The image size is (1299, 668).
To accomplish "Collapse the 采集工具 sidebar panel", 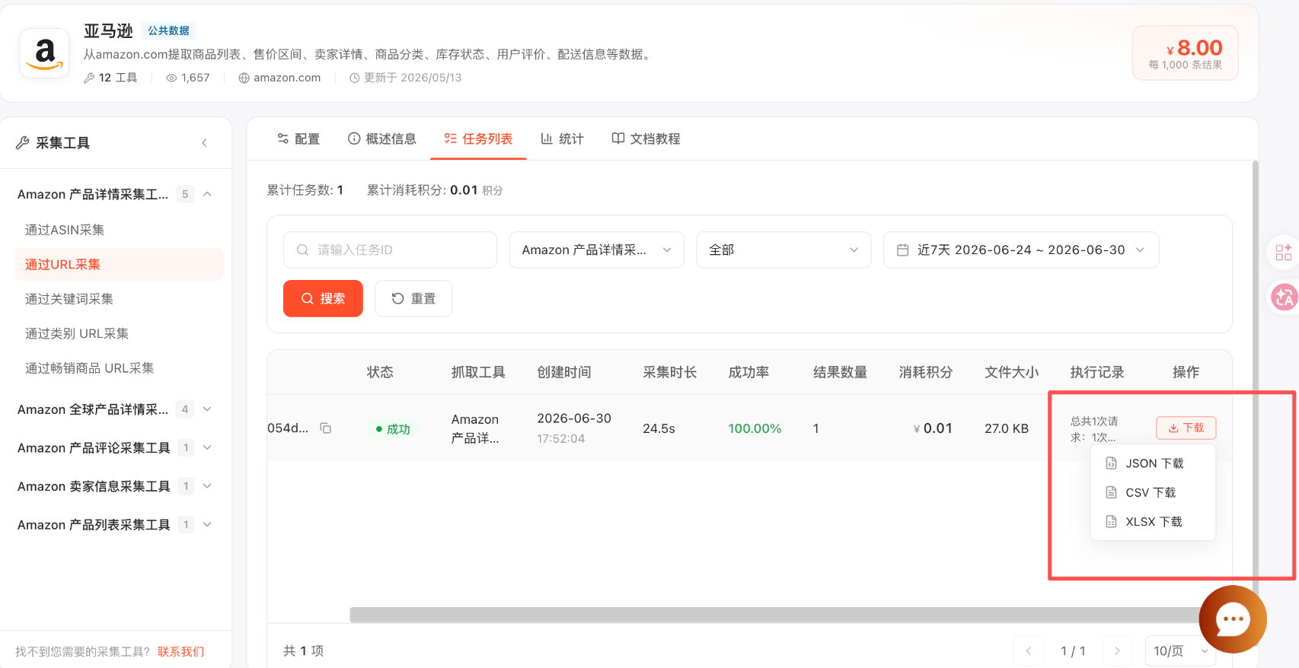I will pyautogui.click(x=204, y=143).
